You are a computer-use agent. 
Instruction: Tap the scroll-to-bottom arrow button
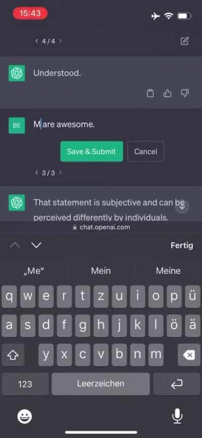click(182, 207)
